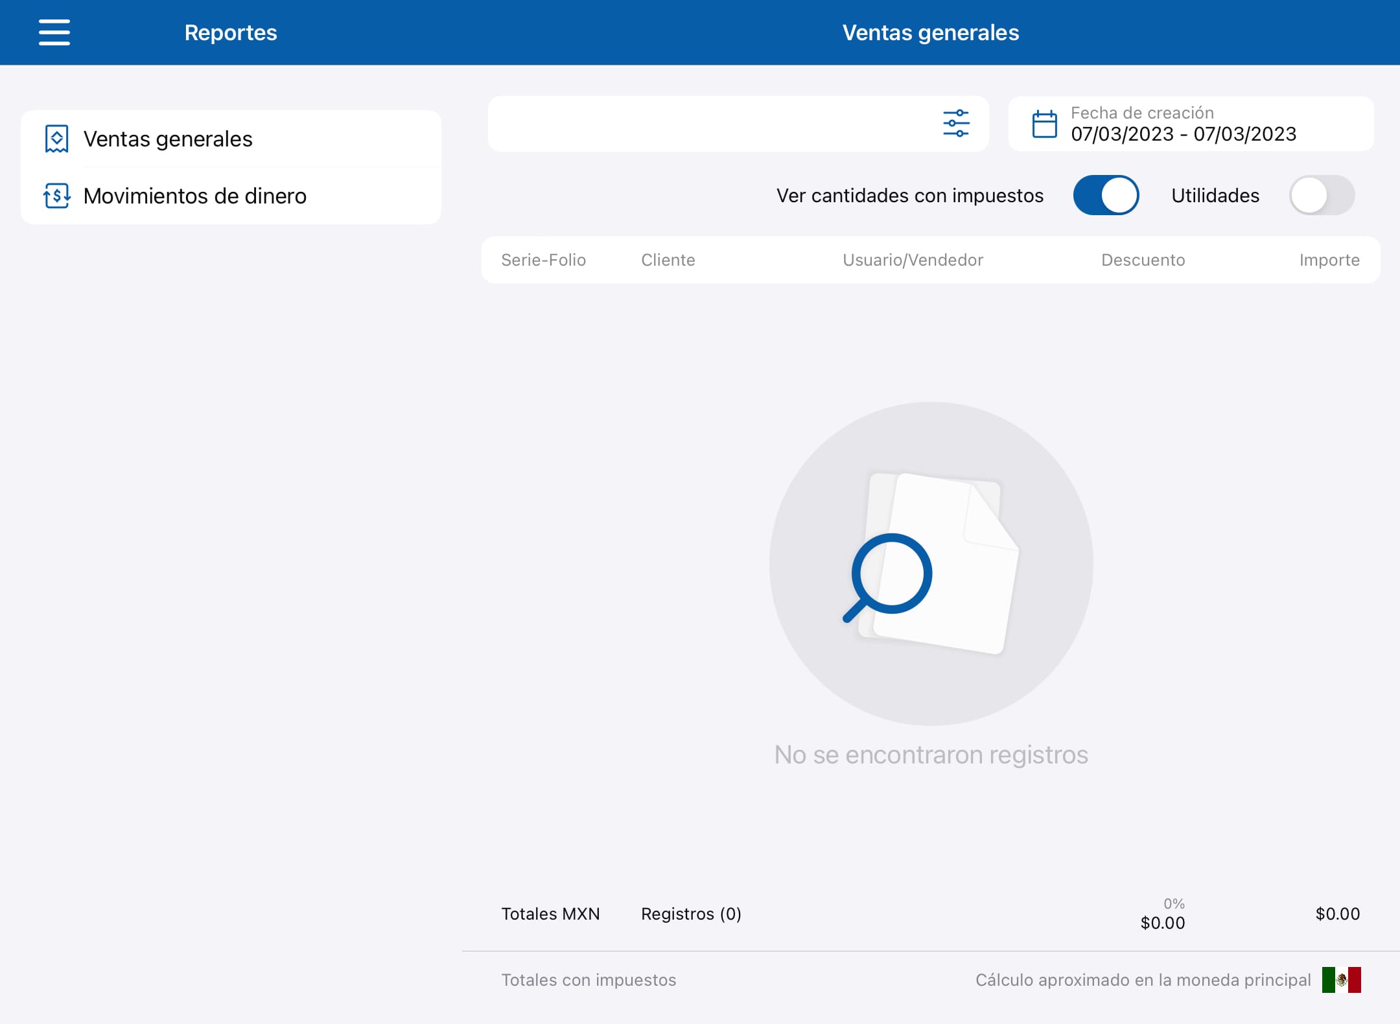
Task: Click 'Cálculo aproximado en la moneda principal'
Action: (x=1143, y=980)
